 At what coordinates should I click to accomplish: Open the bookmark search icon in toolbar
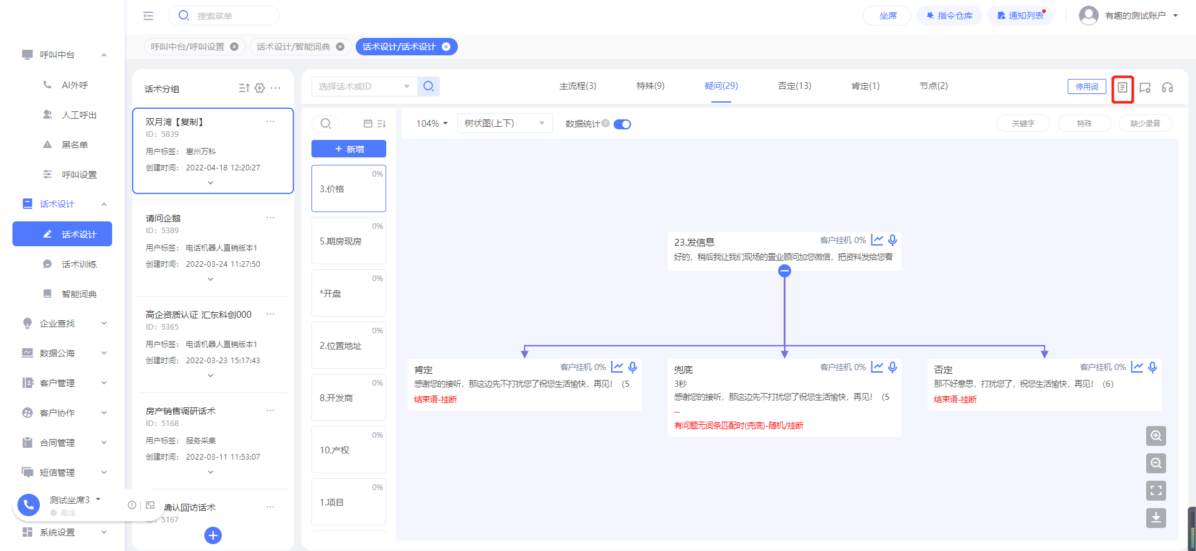click(1145, 88)
